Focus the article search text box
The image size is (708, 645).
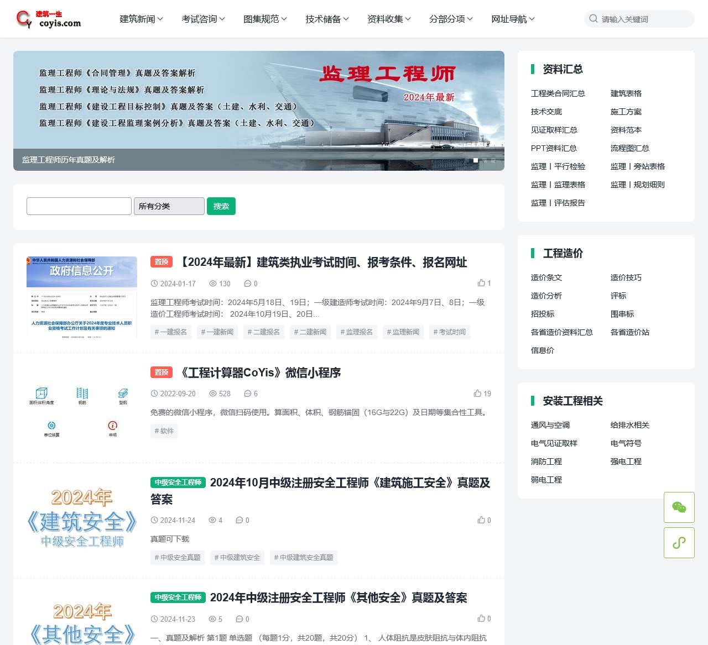[79, 206]
